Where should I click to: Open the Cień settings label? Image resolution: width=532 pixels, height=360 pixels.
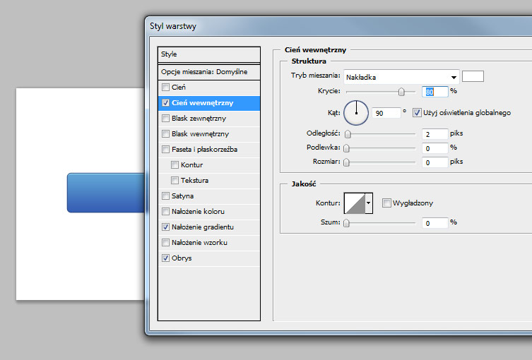(x=179, y=88)
